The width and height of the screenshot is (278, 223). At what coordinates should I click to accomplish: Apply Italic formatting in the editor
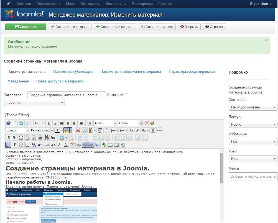pos(42,123)
